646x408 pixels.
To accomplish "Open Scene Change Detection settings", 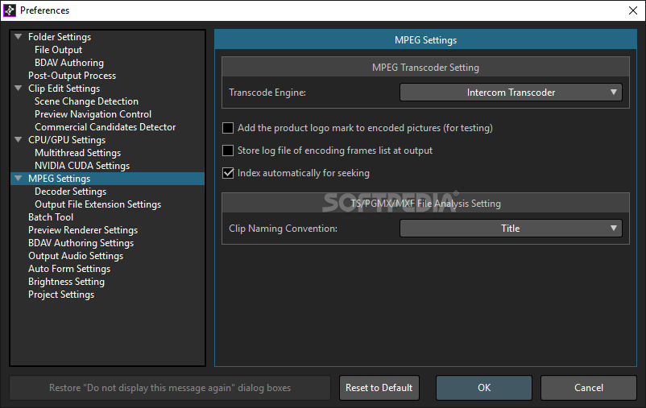I will tap(86, 101).
